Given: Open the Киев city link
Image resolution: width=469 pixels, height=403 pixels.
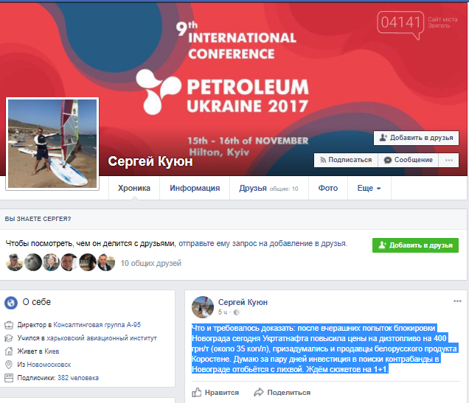Looking at the screenshot, I should point(52,351).
